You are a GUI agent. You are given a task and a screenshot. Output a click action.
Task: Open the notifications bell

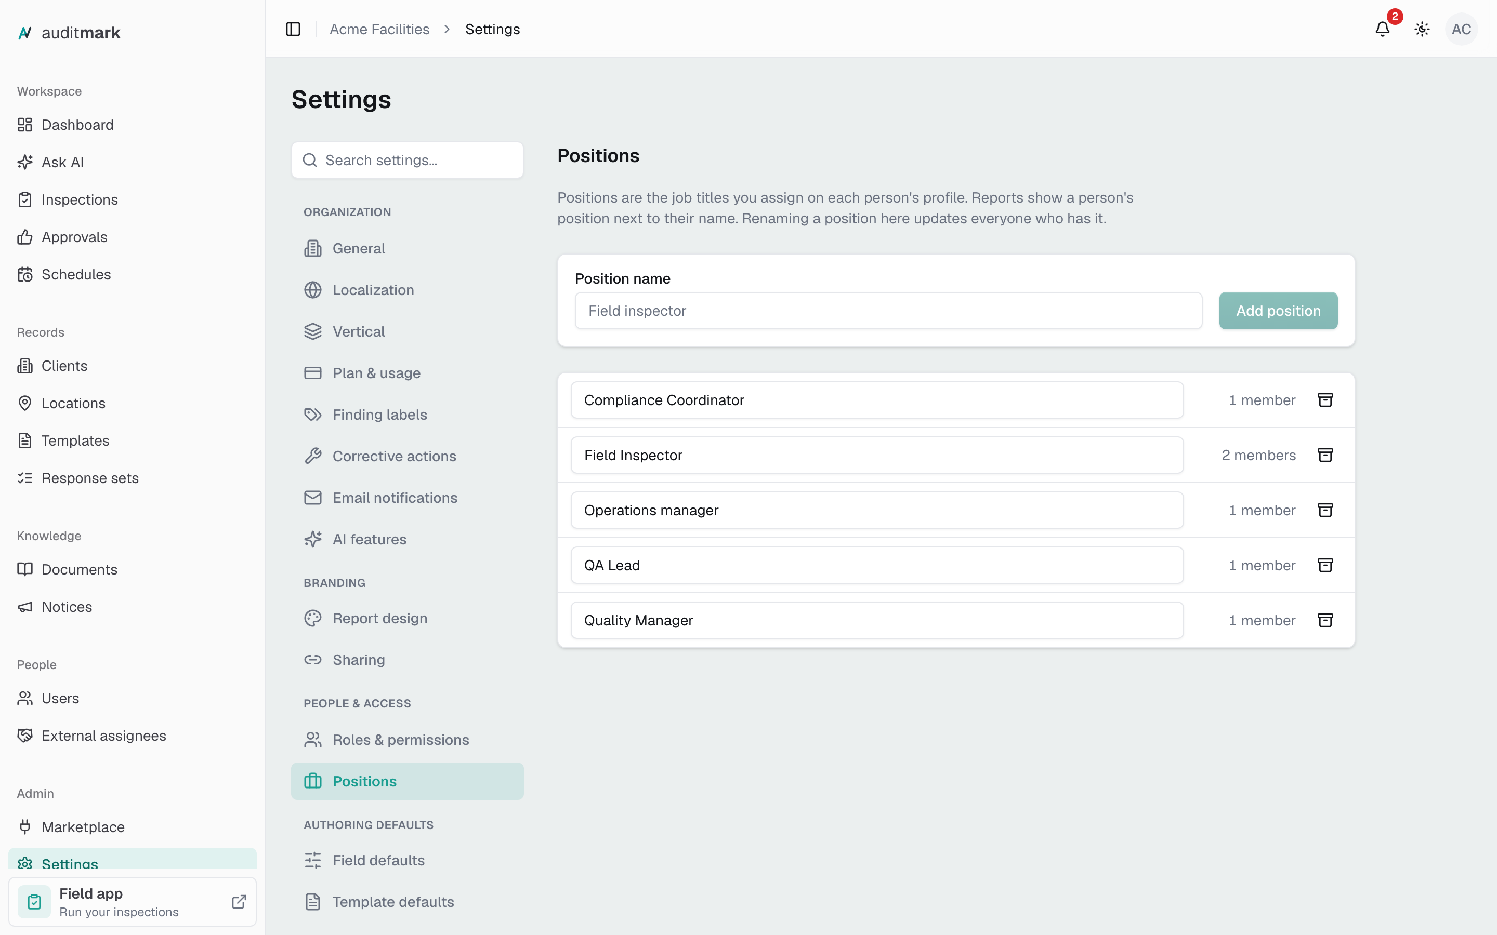click(x=1382, y=29)
